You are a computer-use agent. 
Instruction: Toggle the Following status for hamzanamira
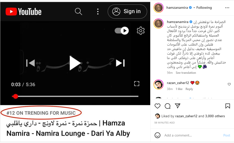pos(204,7)
